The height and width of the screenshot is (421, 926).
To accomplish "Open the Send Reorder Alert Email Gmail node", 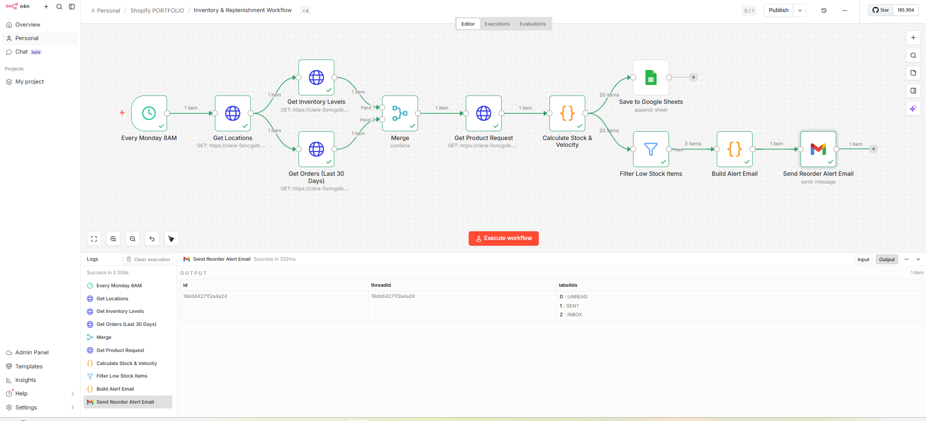I will pos(818,149).
